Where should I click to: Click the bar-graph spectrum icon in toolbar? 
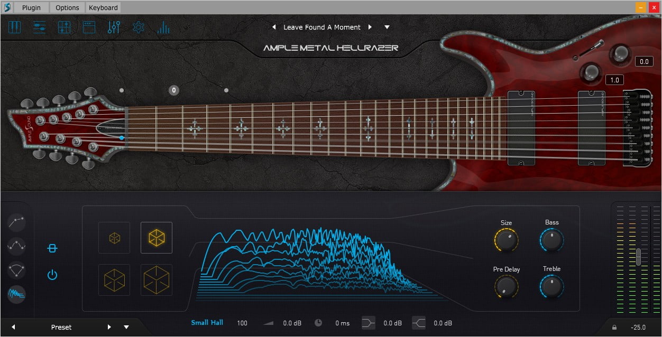tap(163, 27)
